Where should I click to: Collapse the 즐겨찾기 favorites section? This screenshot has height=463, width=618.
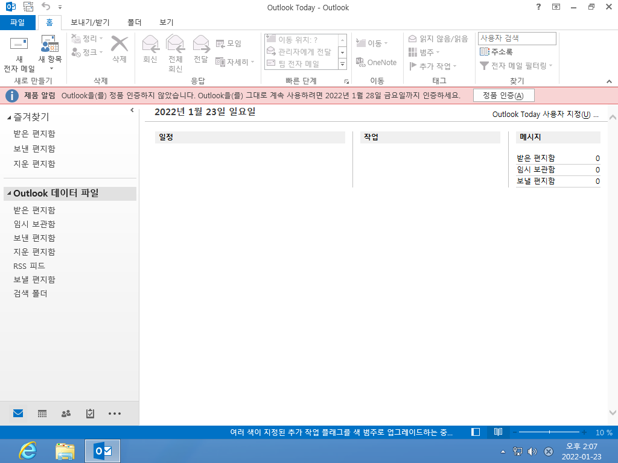[x=8, y=118]
